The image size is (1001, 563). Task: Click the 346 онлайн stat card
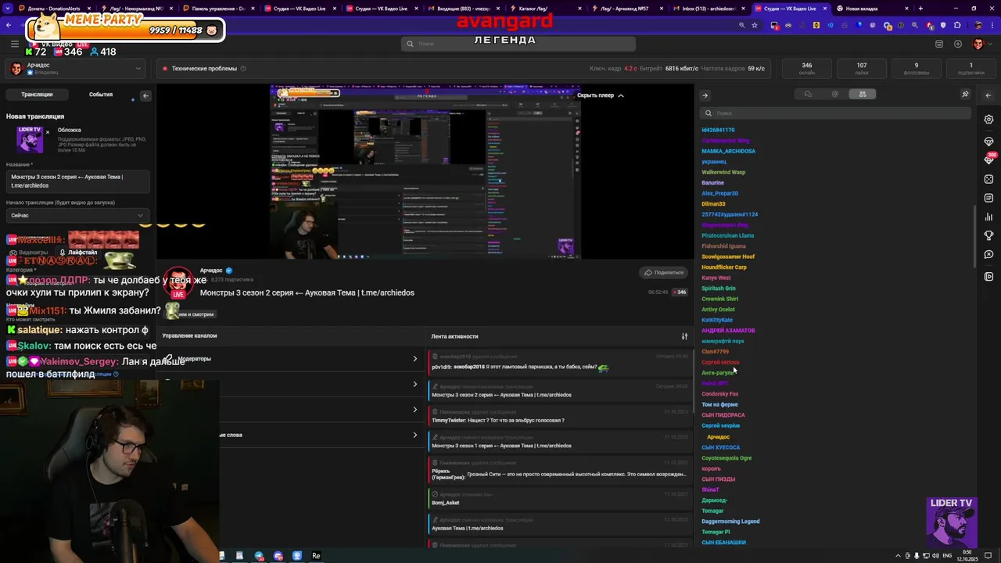click(x=806, y=69)
